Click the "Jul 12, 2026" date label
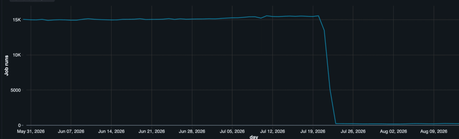 [272, 131]
